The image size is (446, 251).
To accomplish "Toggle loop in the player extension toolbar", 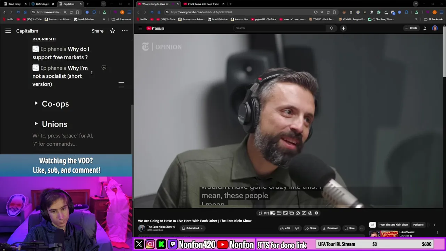I will (260, 213).
